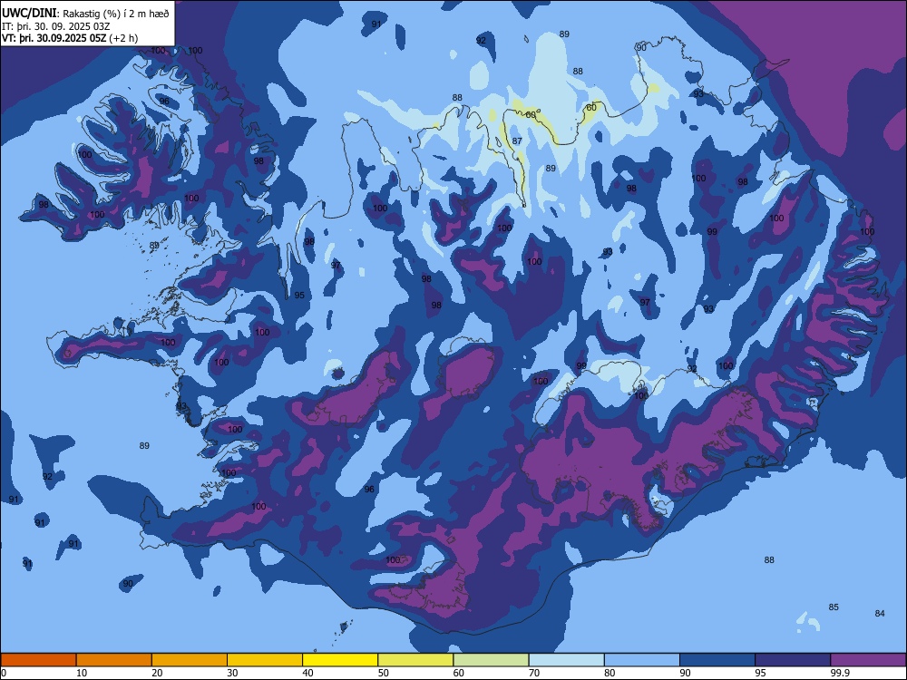Click legend label '30'
The image size is (907, 680).
[232, 673]
